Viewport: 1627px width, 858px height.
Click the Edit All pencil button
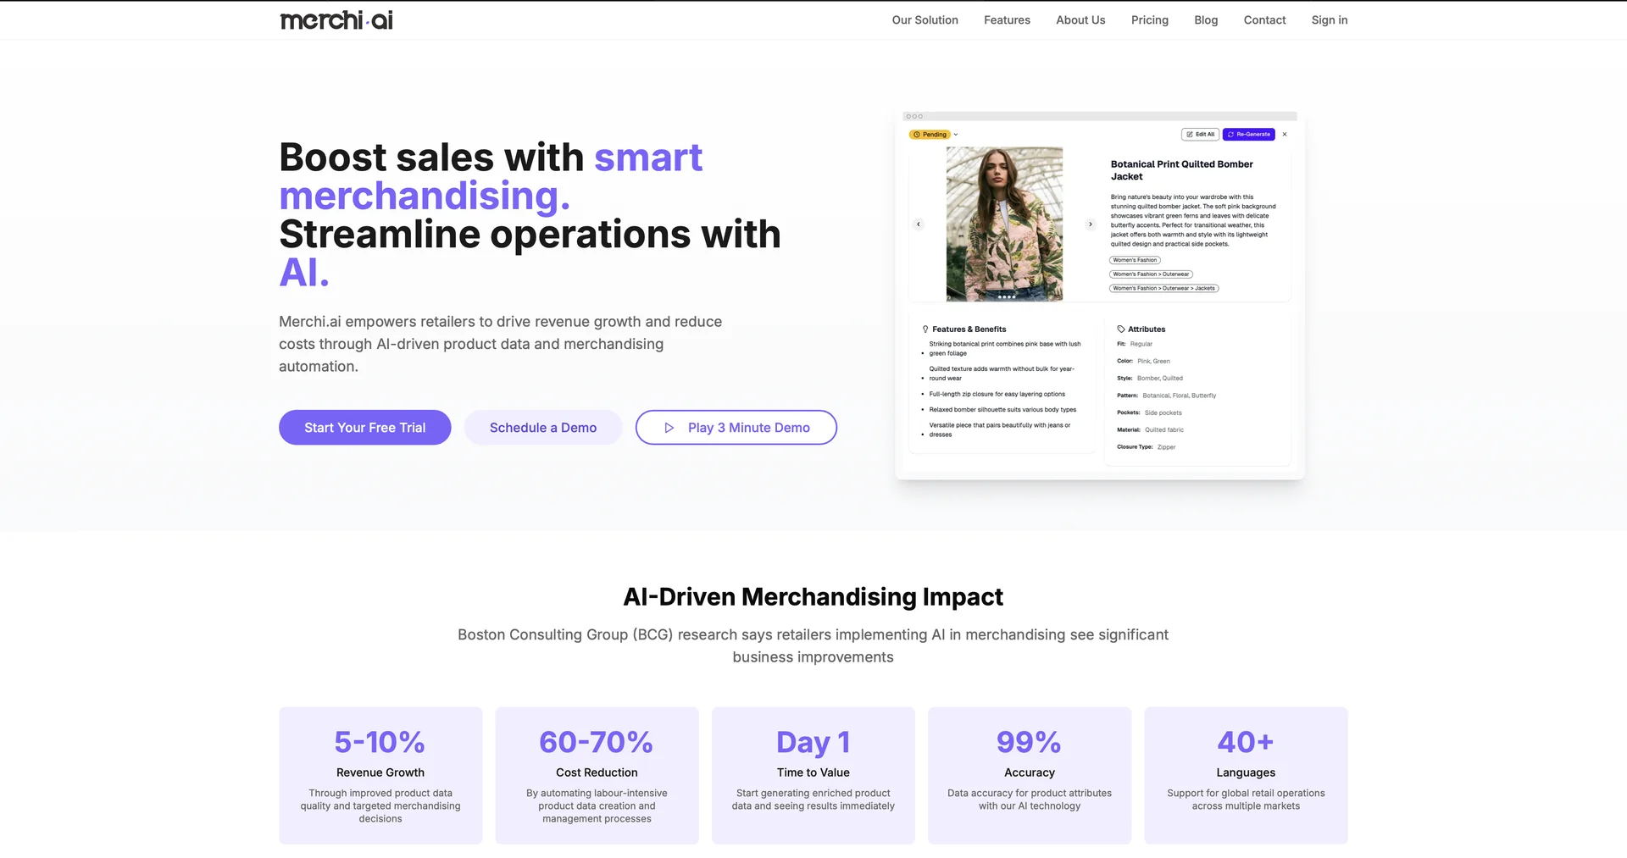[x=1200, y=135]
